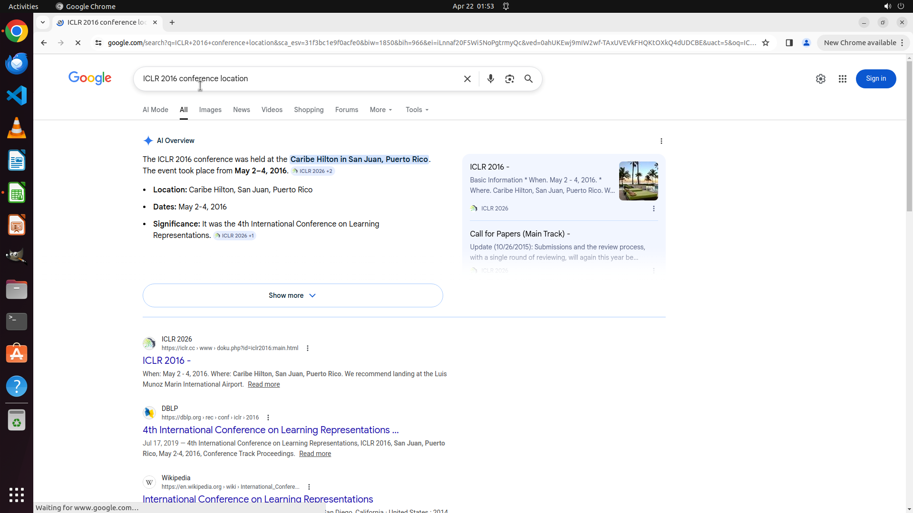
Task: Switch to AI Mode tab
Action: point(155,110)
